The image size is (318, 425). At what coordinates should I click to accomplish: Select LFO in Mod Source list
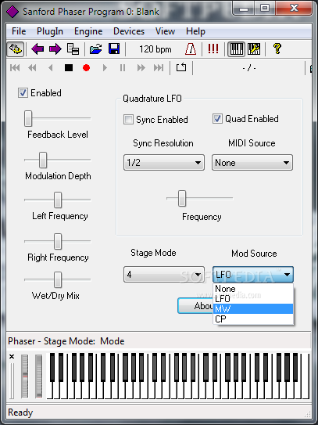pos(253,299)
